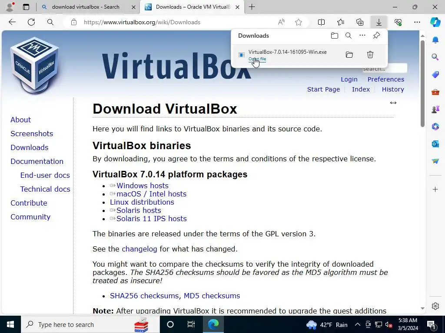Open more options in Downloads panel
This screenshot has width=445, height=333.
pyautogui.click(x=362, y=36)
